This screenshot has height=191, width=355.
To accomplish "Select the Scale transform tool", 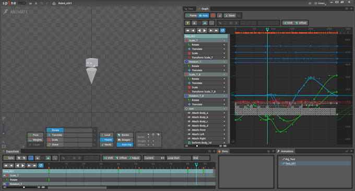I will point(55,140).
